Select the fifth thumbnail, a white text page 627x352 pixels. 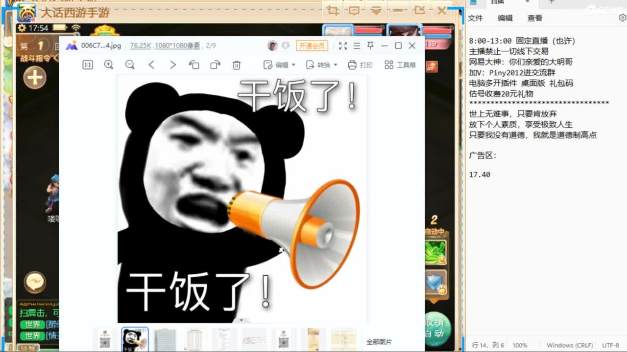click(224, 340)
